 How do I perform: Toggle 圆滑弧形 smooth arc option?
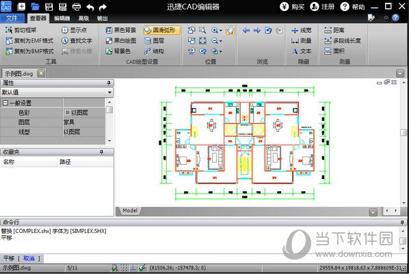(161, 30)
